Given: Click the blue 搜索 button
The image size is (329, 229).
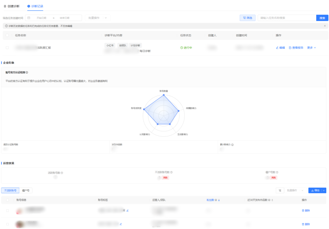Looking at the screenshot, I should coord(322,18).
